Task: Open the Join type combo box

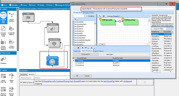Action: click(132, 54)
